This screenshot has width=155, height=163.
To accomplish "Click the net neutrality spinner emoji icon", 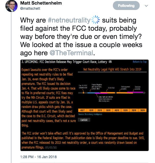I will (x=96, y=20).
